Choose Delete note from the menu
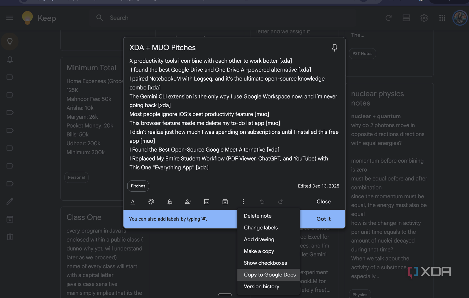 coord(269,216)
